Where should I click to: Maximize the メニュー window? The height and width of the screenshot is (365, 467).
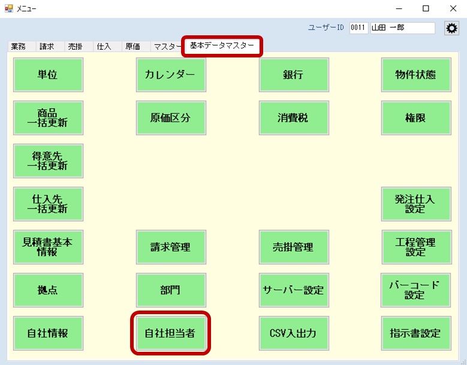426,8
